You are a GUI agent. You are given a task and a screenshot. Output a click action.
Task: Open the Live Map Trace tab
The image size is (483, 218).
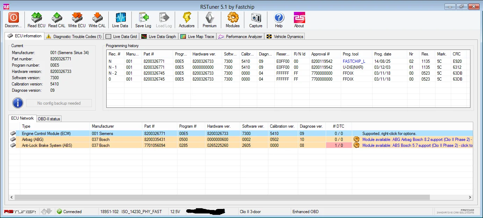click(x=197, y=36)
